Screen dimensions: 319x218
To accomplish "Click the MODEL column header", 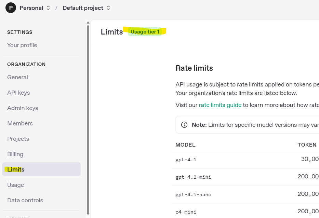I will pyautogui.click(x=185, y=145).
